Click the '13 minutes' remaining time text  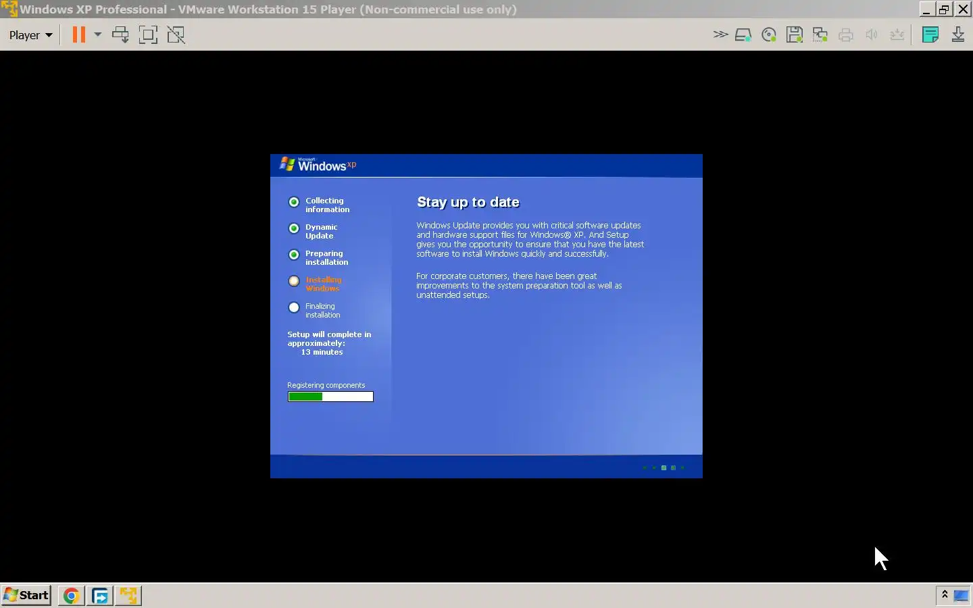click(322, 352)
